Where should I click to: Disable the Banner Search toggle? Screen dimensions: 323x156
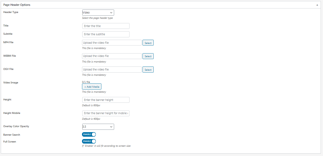[89, 135]
